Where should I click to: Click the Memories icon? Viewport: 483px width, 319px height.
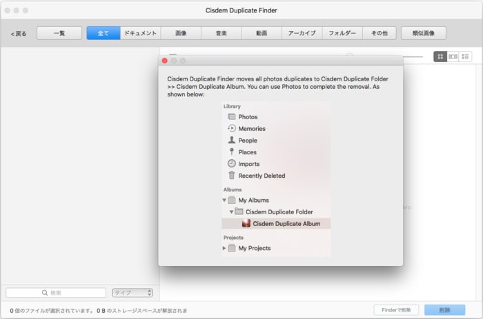pyautogui.click(x=232, y=128)
